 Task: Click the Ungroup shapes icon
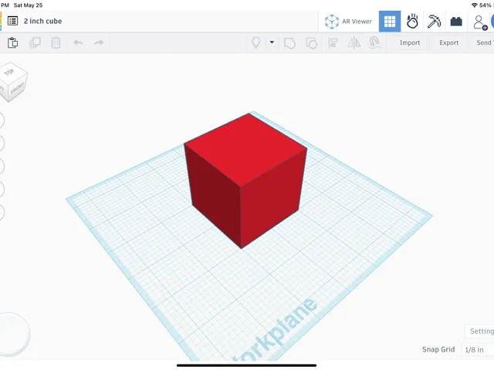(312, 43)
